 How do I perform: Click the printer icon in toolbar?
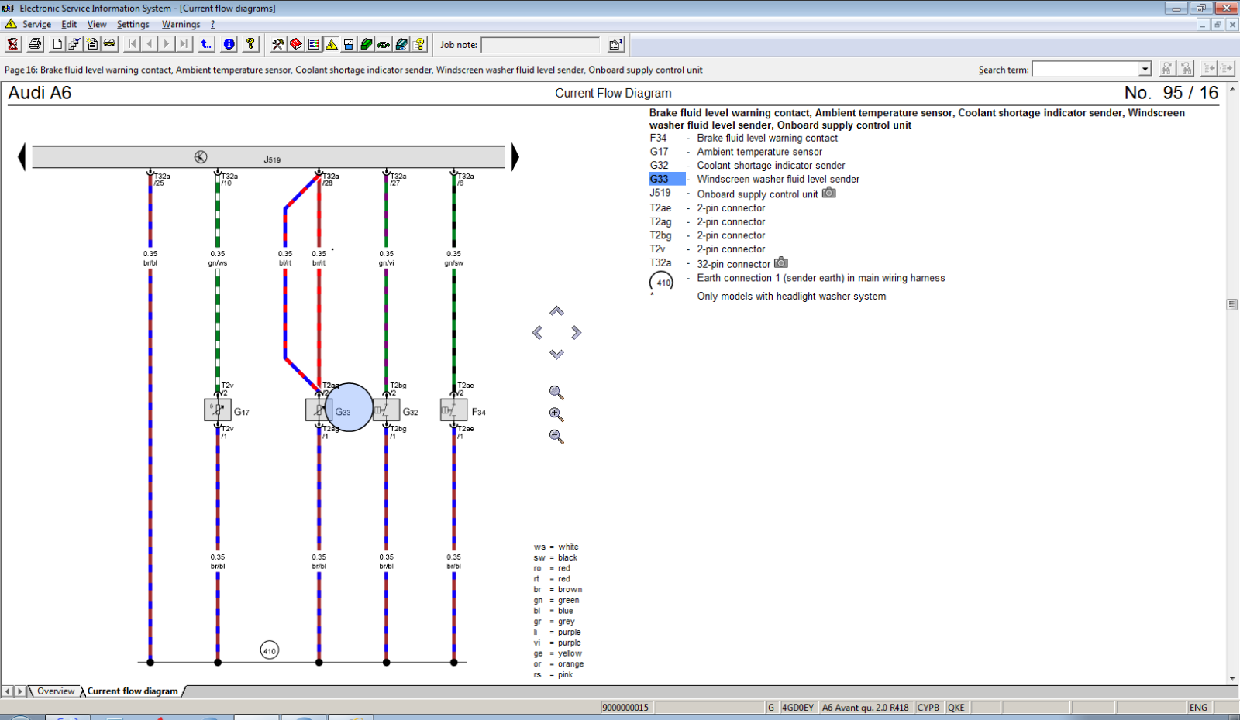pyautogui.click(x=35, y=44)
